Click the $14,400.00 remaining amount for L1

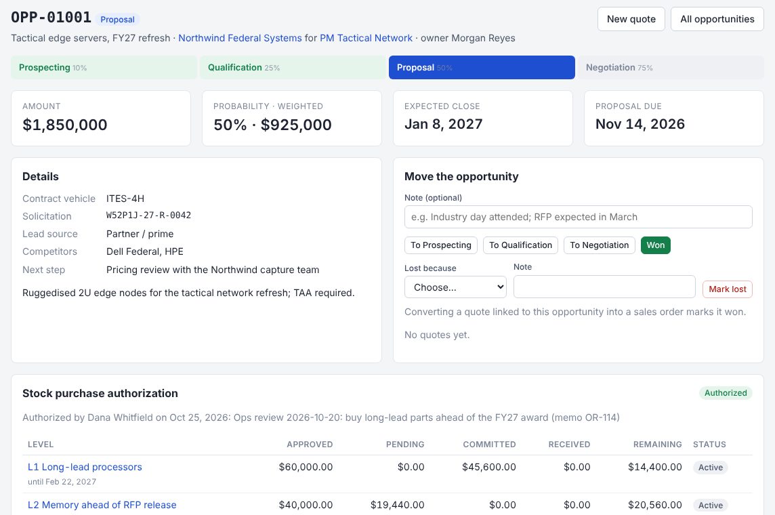pos(655,467)
